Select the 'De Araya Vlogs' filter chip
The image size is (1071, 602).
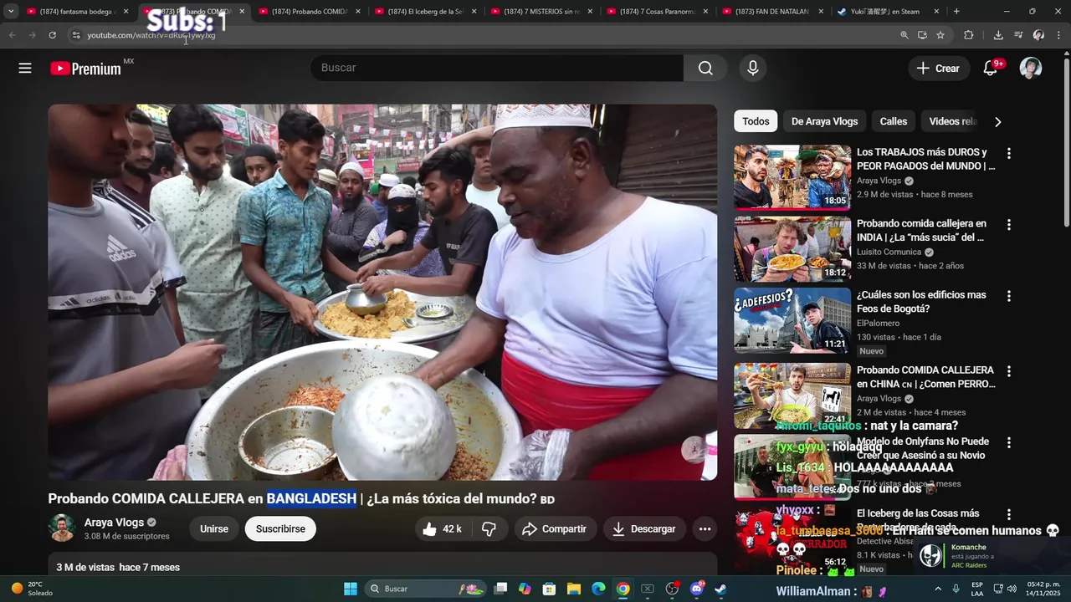[824, 121]
